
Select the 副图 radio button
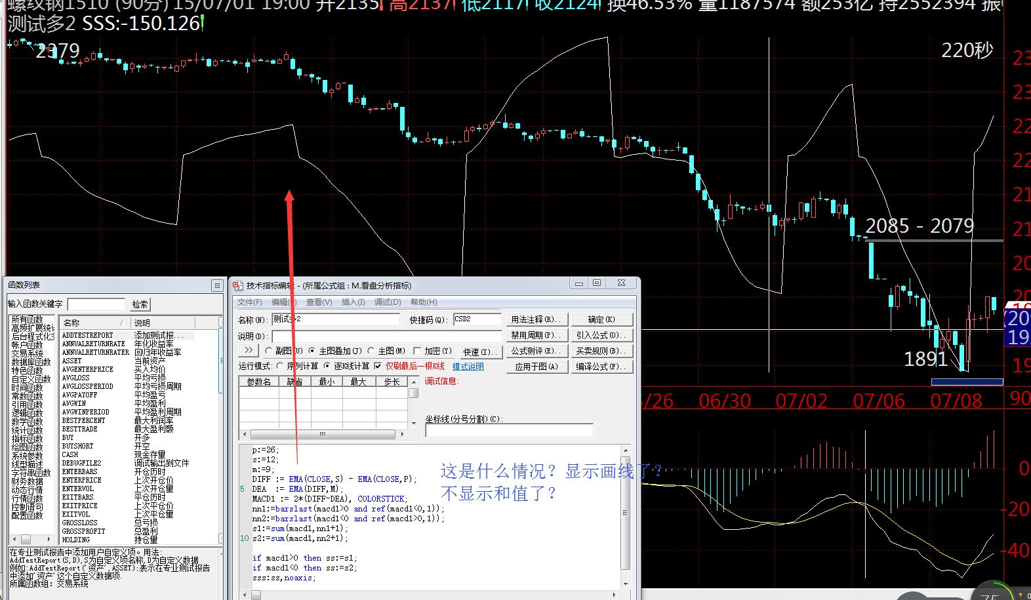[268, 351]
